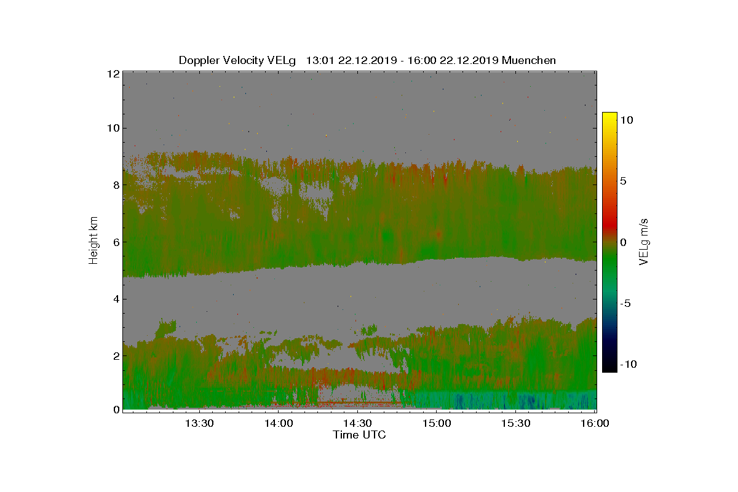This screenshot has height=492, width=738.
Task: Click the height axis label 12
Action: coord(113,73)
